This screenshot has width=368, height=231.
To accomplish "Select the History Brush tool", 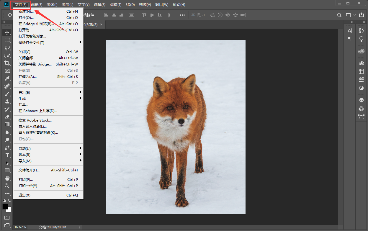I will tap(7, 109).
